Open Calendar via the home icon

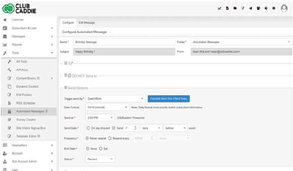[x=5, y=20]
